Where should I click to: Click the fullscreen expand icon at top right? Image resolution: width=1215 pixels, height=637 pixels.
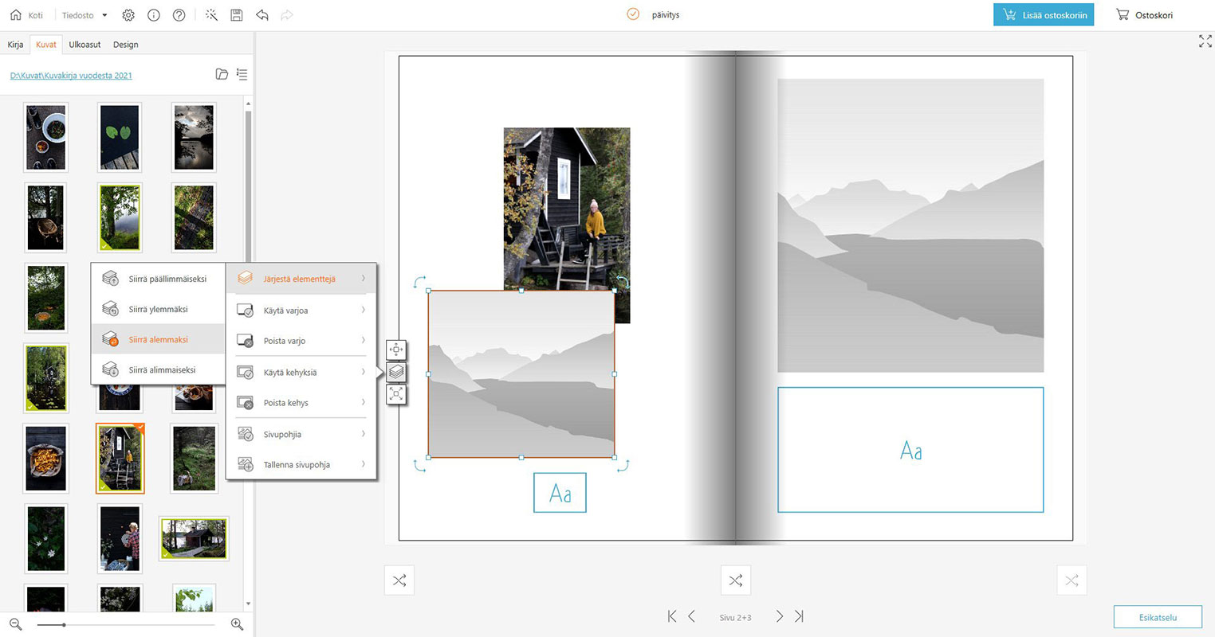point(1205,41)
